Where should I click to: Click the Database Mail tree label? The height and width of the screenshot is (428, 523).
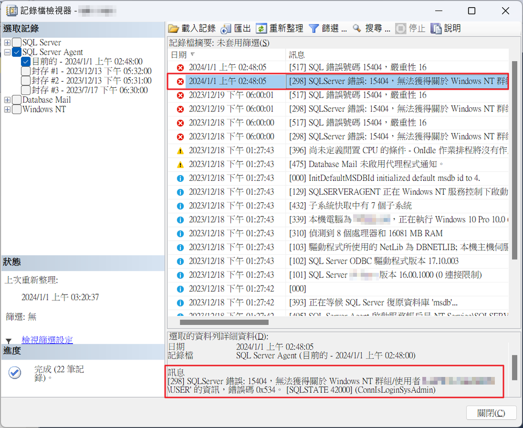coord(46,100)
